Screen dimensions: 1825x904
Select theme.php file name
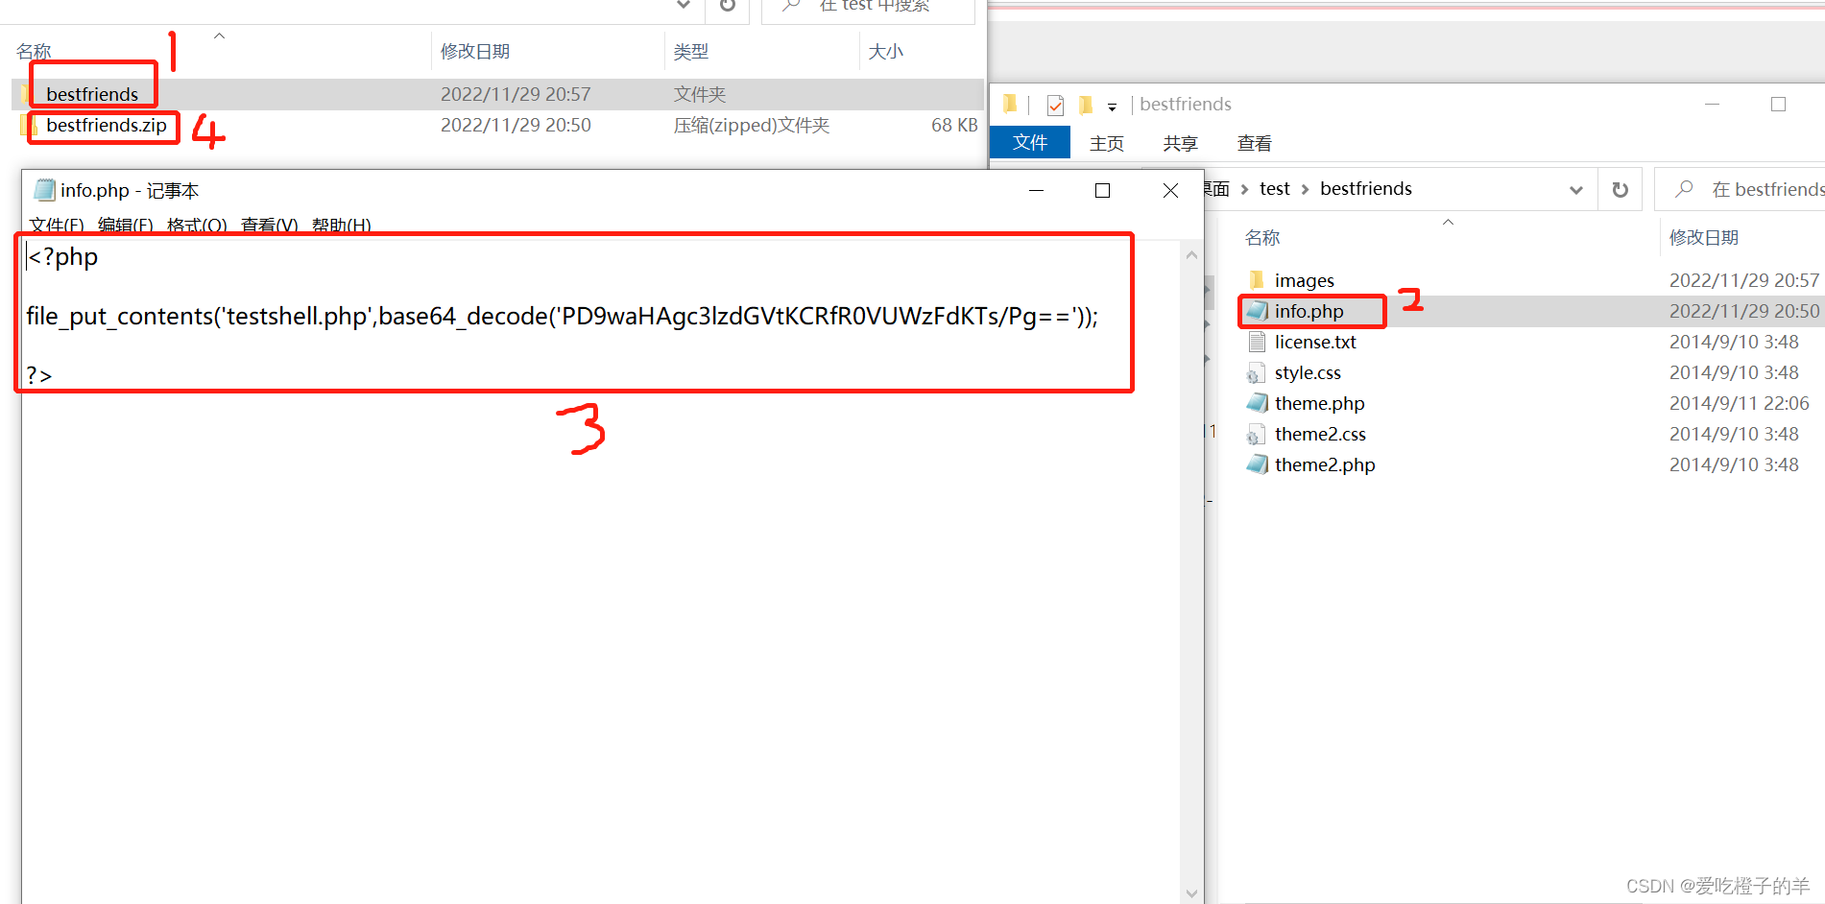[x=1320, y=403]
